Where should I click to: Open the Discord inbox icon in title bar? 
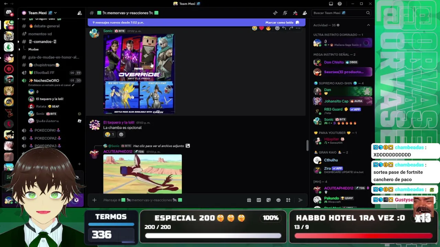click(x=331, y=4)
